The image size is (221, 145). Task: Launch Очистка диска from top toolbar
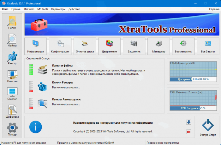85,46
